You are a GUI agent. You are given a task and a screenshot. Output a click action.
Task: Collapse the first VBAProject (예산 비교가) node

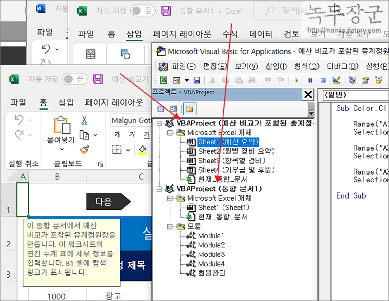(x=159, y=123)
